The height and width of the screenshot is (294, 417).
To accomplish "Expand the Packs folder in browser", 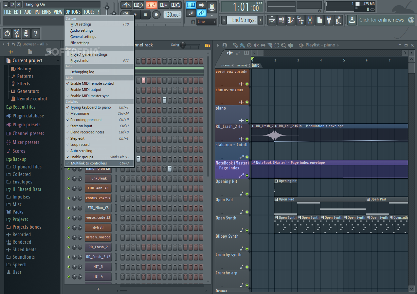I will [18, 212].
